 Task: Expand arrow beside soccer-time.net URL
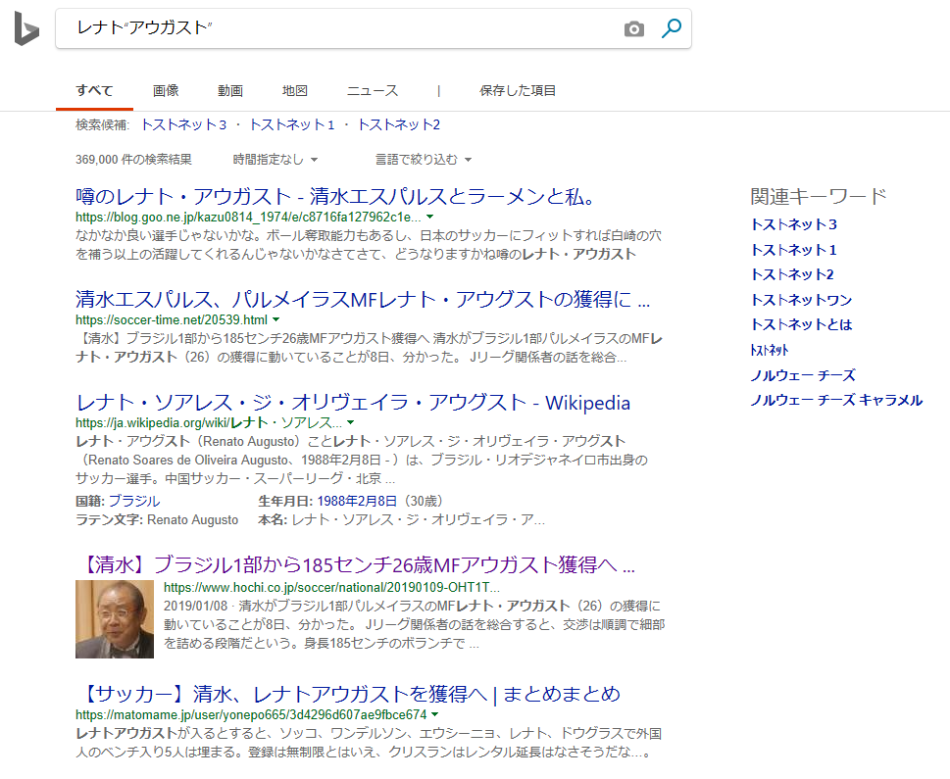pos(276,319)
